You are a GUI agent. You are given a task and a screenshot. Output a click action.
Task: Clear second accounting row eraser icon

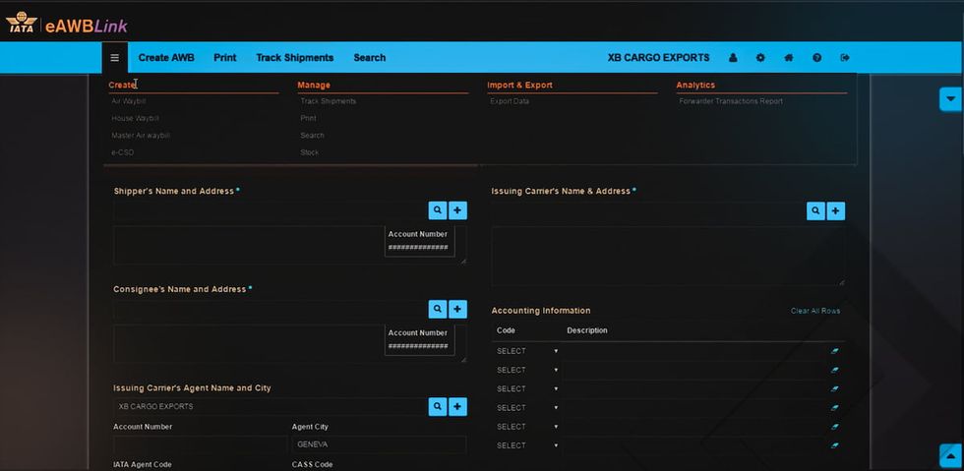pos(834,370)
